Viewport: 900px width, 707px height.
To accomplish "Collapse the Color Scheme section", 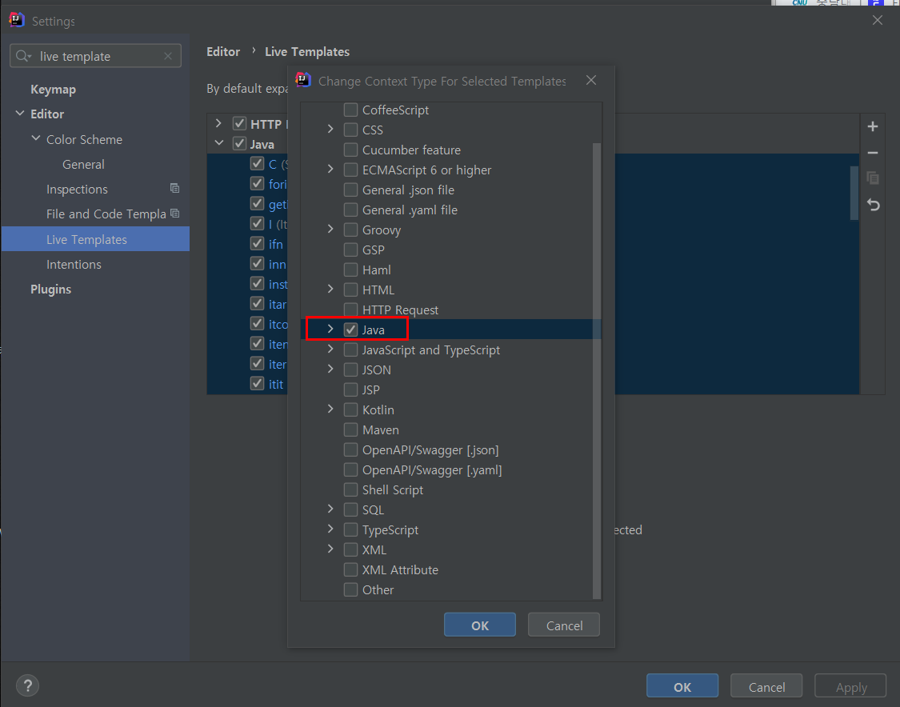I will 35,138.
